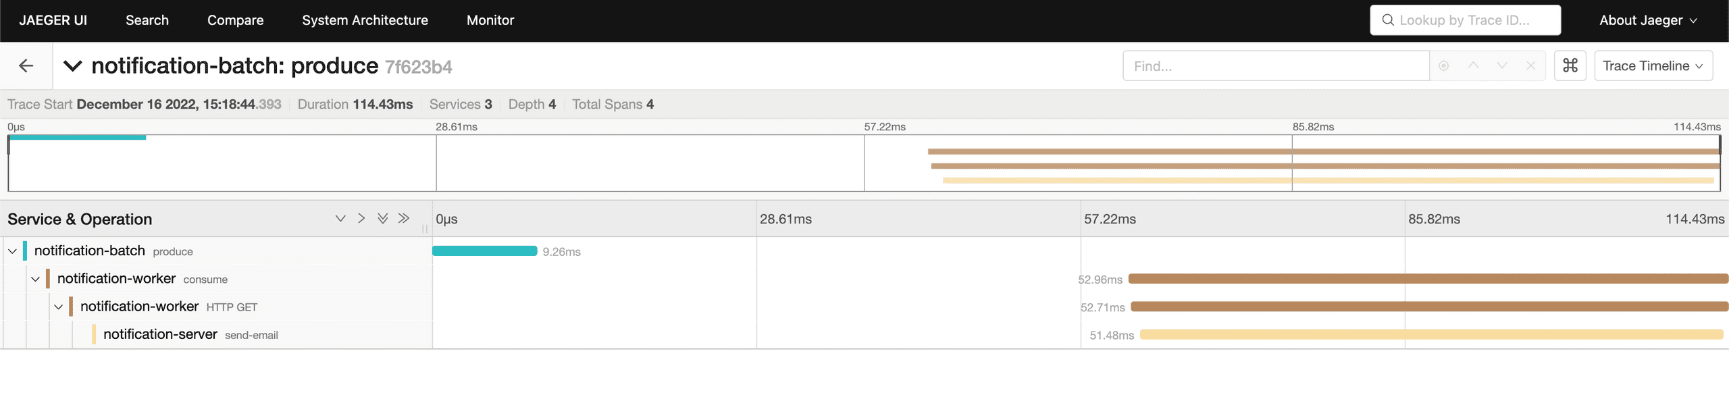Go to next search result arrow
Screen dimensions: 1729x393
(1502, 65)
